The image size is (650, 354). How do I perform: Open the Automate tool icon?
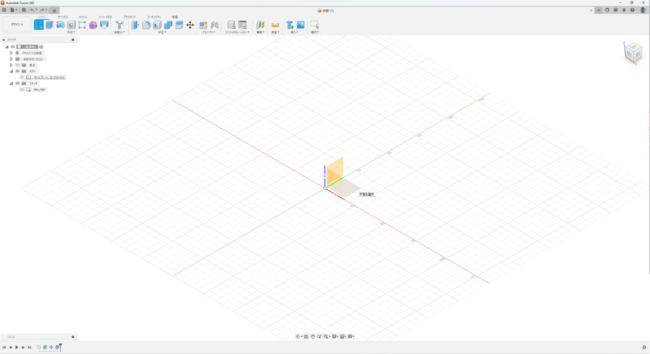pyautogui.click(x=120, y=25)
